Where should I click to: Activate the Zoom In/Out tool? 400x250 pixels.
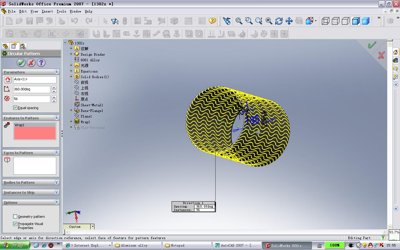(x=259, y=21)
